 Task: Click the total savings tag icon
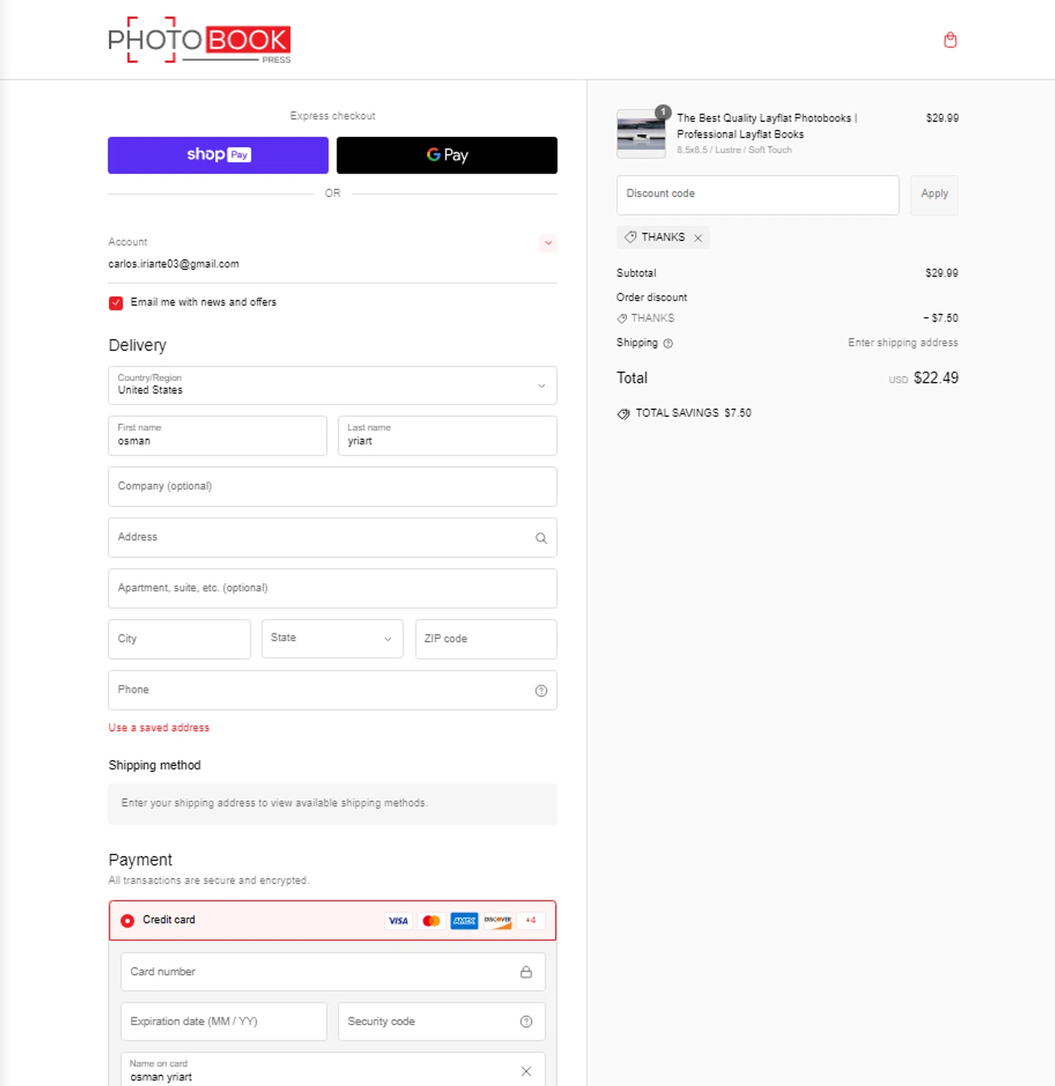623,413
